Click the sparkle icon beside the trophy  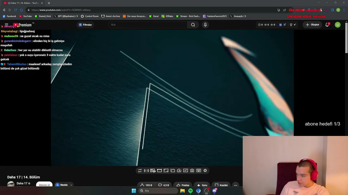295,25
